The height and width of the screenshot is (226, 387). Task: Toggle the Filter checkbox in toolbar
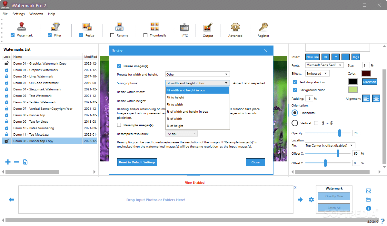point(50,35)
